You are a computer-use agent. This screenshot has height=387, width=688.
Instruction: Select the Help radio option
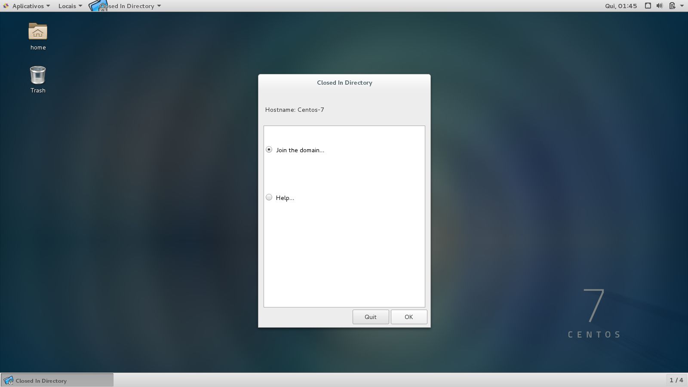(269, 197)
